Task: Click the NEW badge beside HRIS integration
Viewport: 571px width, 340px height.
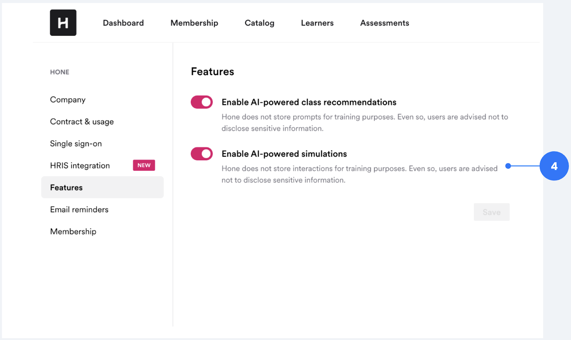Action: point(144,166)
